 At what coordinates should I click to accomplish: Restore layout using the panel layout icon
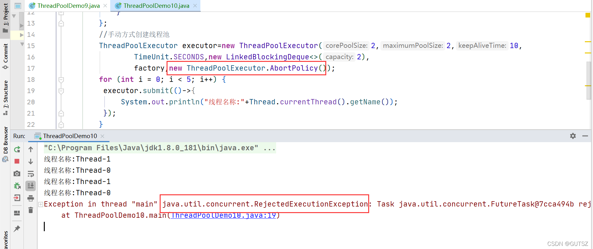[x=17, y=213]
